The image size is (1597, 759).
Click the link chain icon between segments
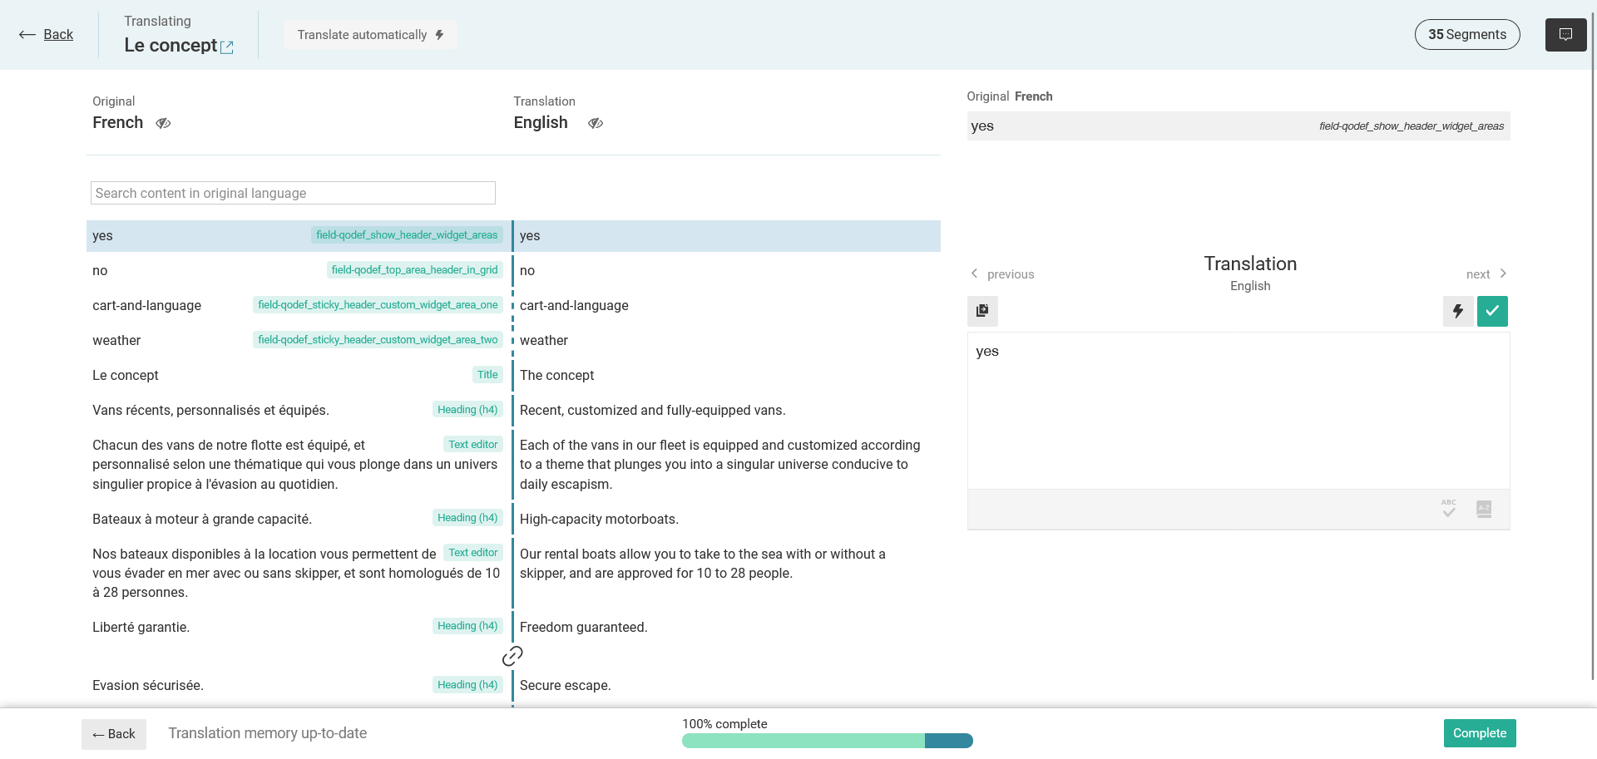(512, 656)
